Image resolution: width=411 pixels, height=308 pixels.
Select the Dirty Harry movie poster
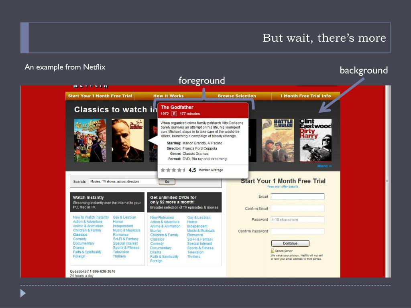[315, 140]
